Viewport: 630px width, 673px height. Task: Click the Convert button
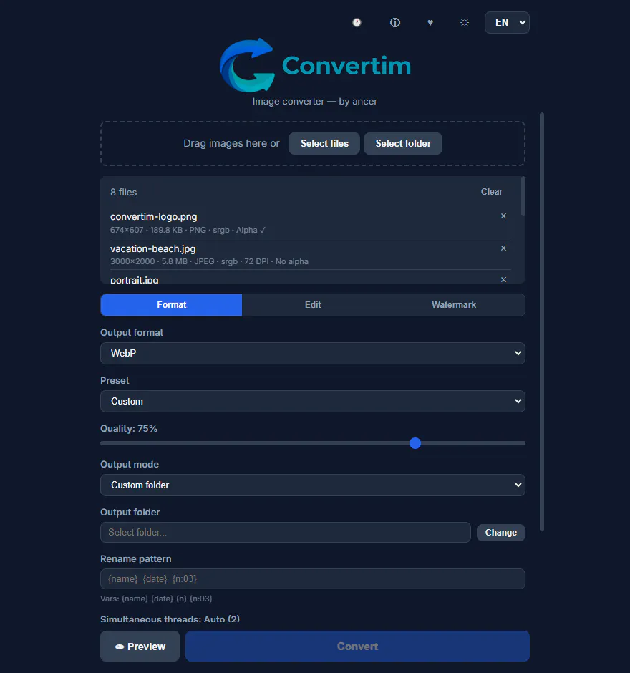pos(357,646)
